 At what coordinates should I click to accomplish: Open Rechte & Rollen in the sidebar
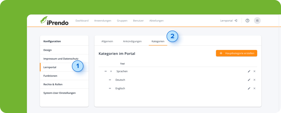51,84
